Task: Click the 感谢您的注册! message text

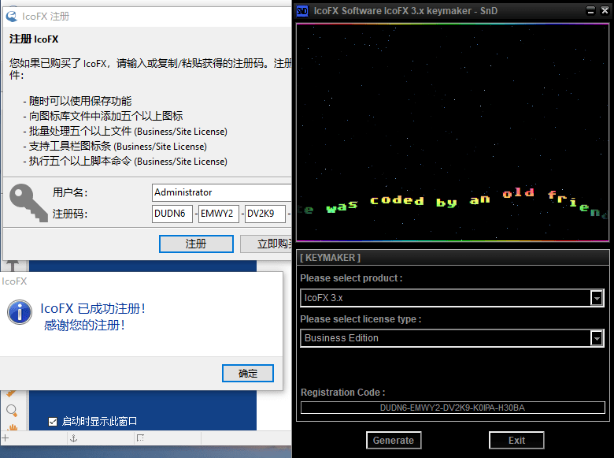Action: click(x=84, y=325)
